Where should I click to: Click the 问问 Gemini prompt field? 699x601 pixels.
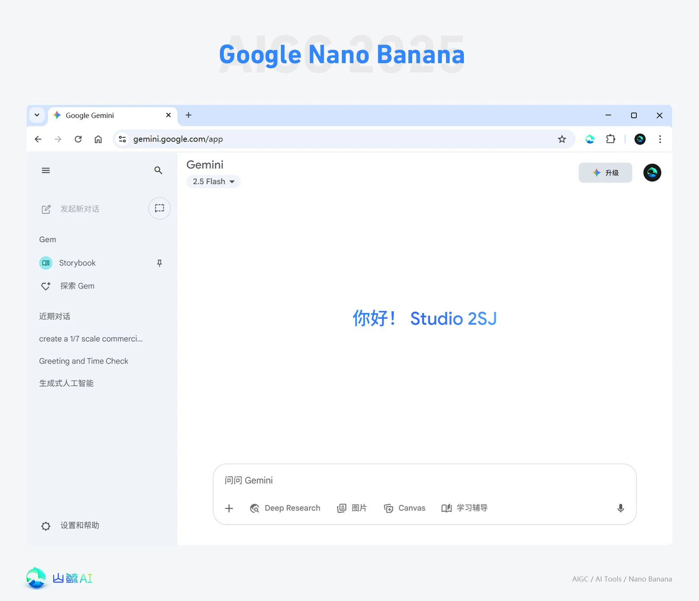pyautogui.click(x=424, y=480)
